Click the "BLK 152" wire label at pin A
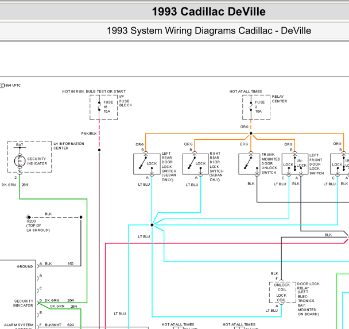 (59, 263)
